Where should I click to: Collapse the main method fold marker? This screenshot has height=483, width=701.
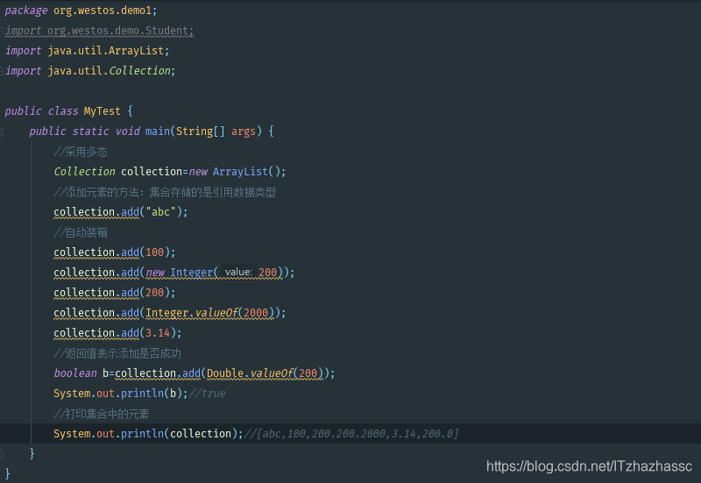tap(2, 131)
